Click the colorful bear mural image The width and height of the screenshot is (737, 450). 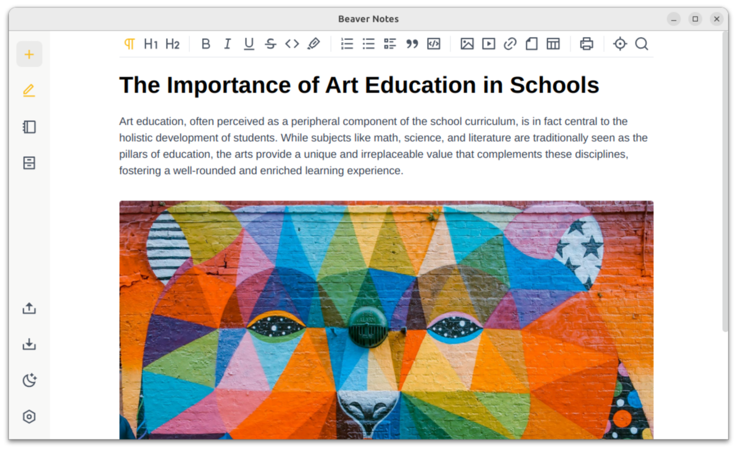[x=386, y=320]
